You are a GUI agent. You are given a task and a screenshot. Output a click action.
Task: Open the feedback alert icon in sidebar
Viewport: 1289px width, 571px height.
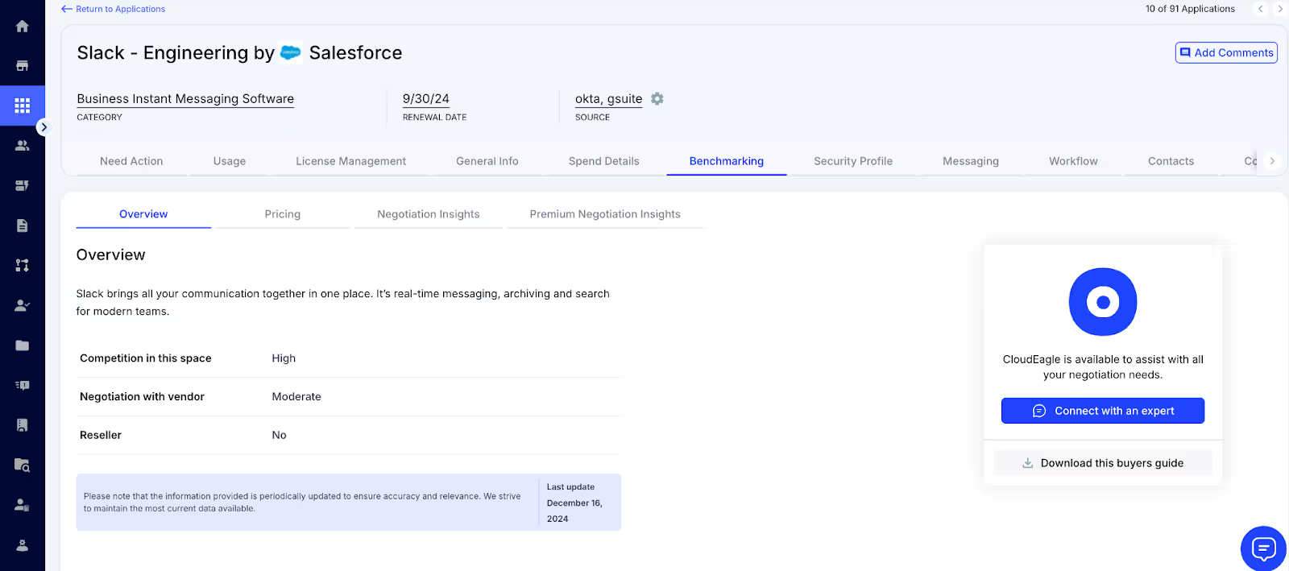click(23, 385)
